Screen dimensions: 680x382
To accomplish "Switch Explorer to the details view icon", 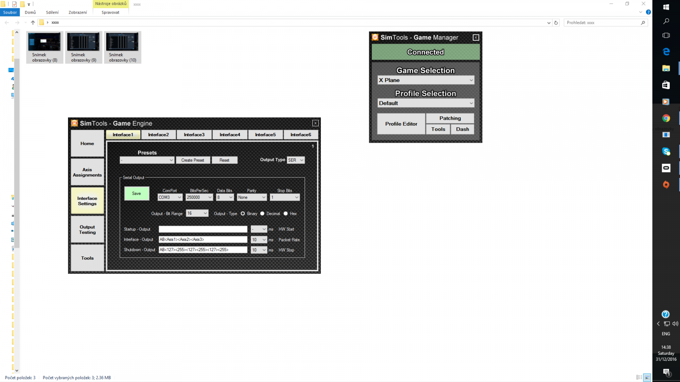I will click(x=639, y=377).
